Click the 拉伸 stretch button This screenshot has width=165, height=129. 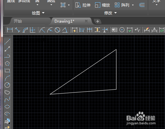coord(83,5)
